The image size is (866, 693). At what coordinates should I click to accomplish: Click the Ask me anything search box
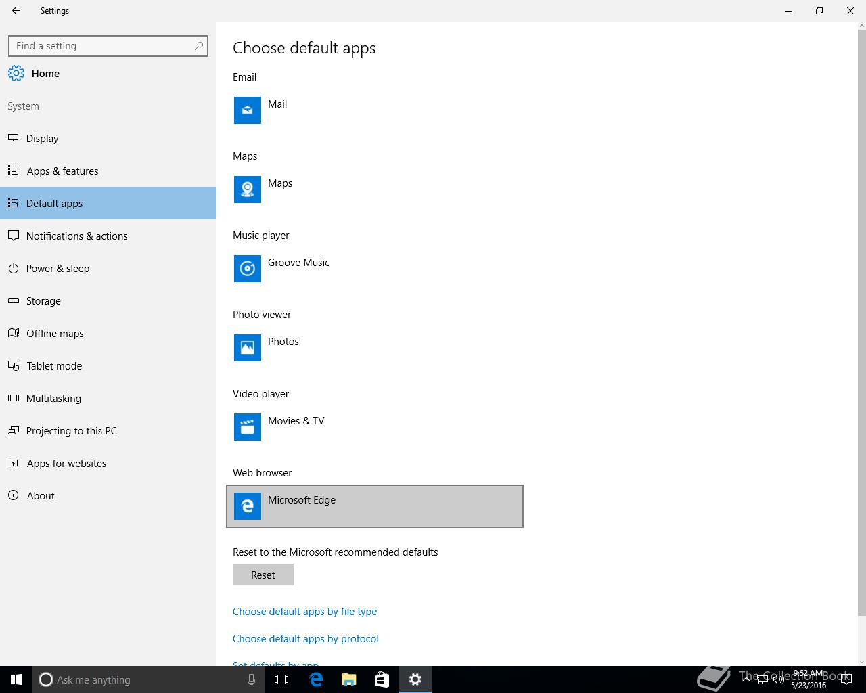(x=148, y=679)
